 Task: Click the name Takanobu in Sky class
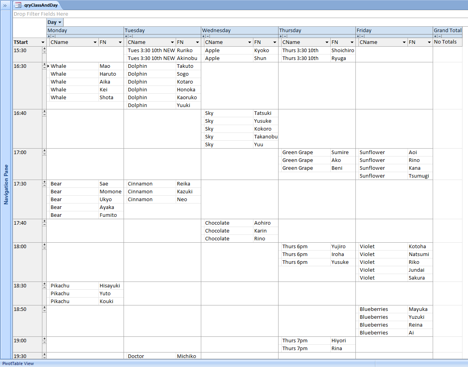pos(266,137)
